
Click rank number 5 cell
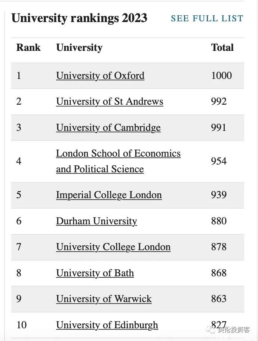point(19,195)
